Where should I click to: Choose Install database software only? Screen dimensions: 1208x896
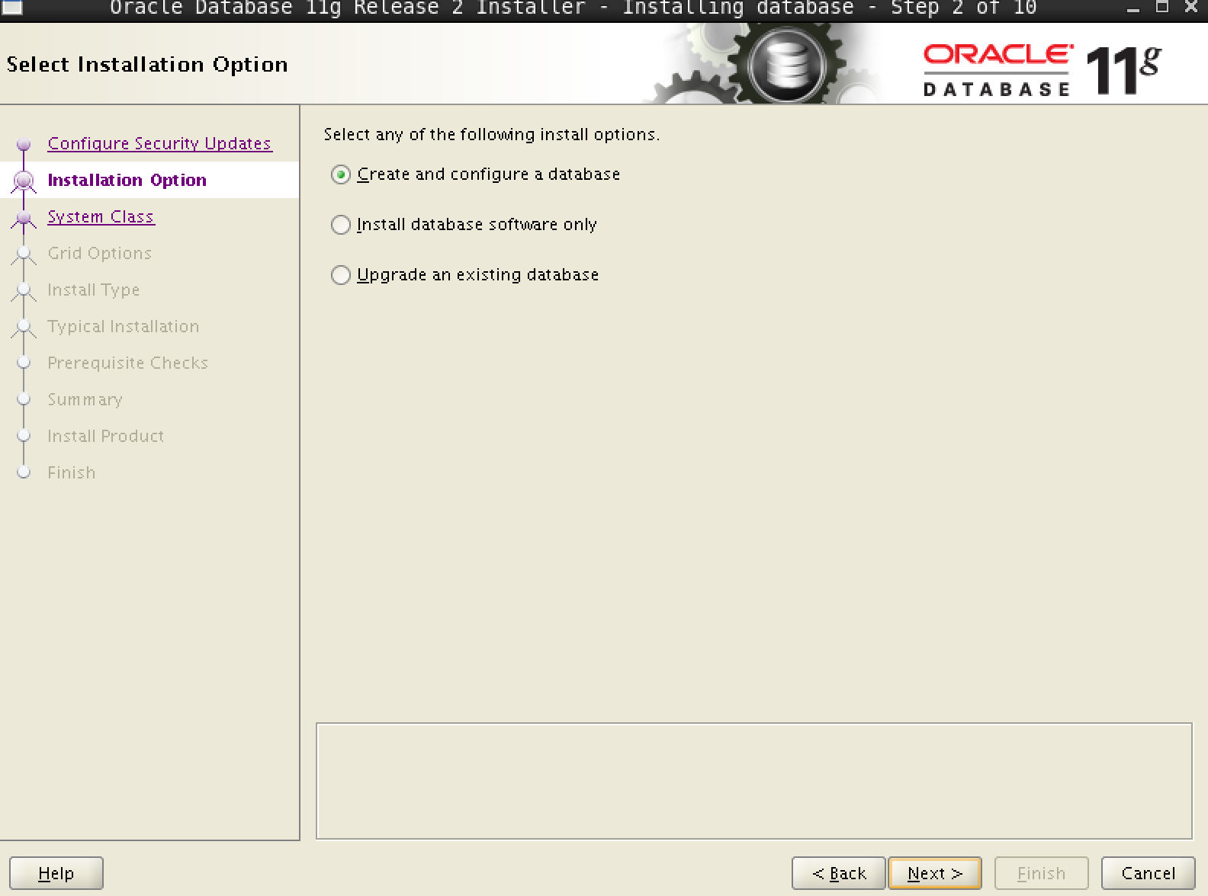341,225
